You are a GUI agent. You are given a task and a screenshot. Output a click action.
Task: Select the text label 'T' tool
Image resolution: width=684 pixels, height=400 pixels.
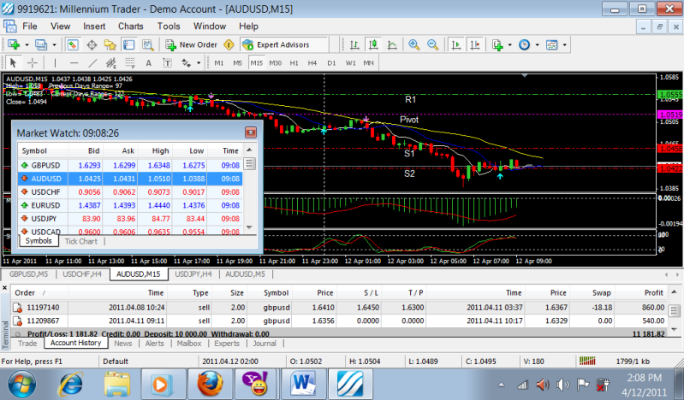(x=167, y=63)
